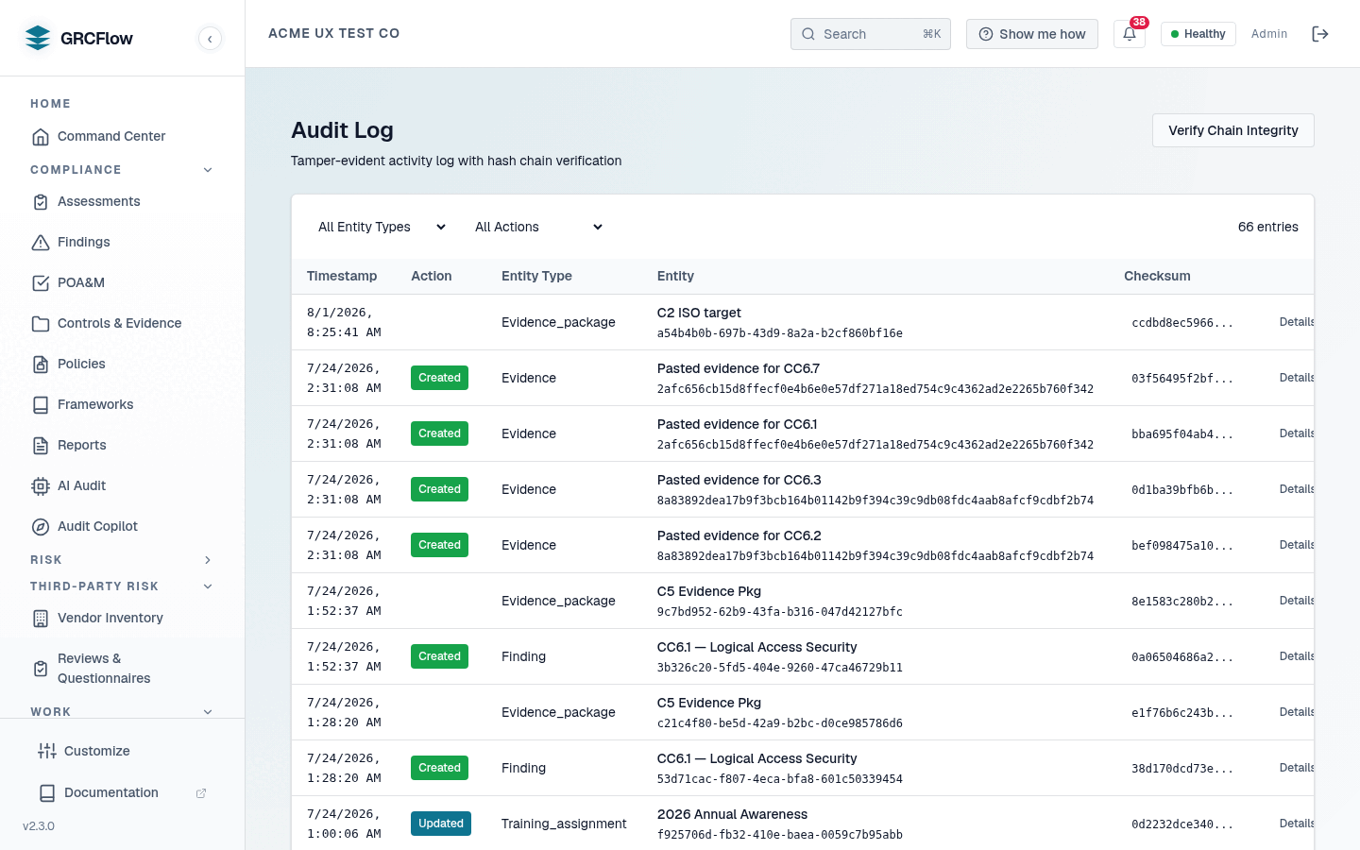The image size is (1360, 850).
Task: Click hash 3b326c20-5fd5-404e-9260-47ca46729b11
Action: 780,668
